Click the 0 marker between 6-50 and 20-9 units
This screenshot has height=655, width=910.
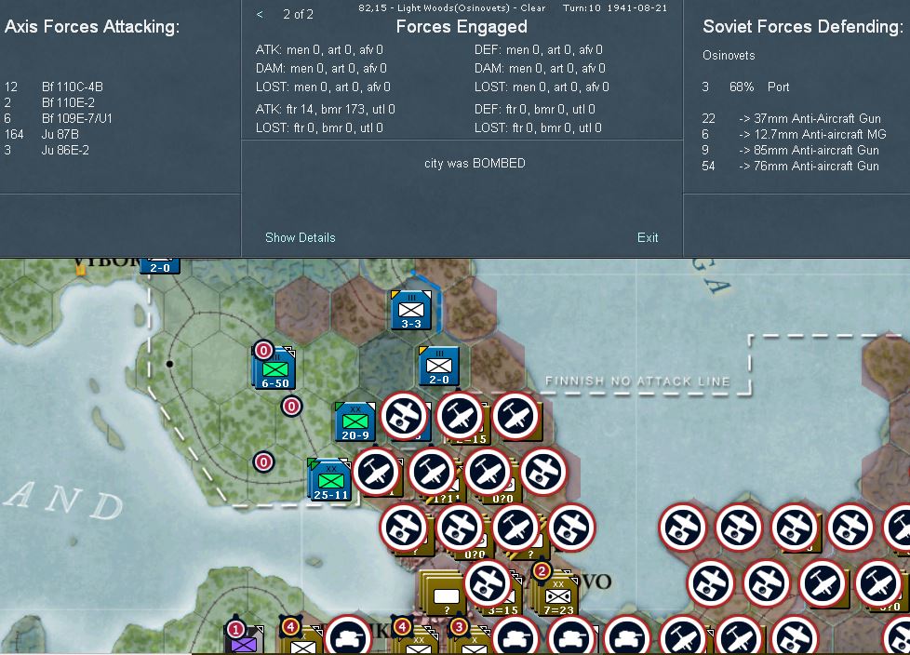click(x=291, y=406)
